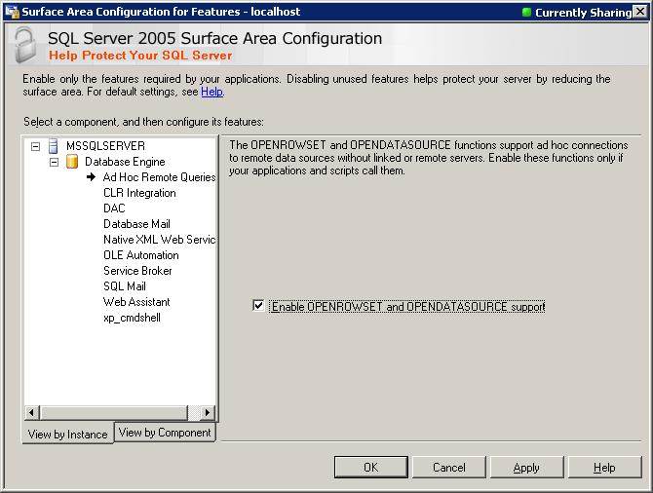Image resolution: width=653 pixels, height=493 pixels.
Task: Click the Apply button
Action: pyautogui.click(x=526, y=468)
